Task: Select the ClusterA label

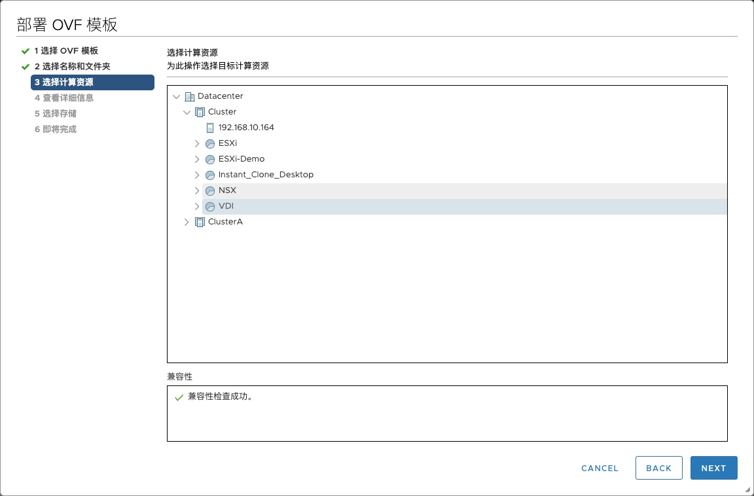Action: point(226,222)
